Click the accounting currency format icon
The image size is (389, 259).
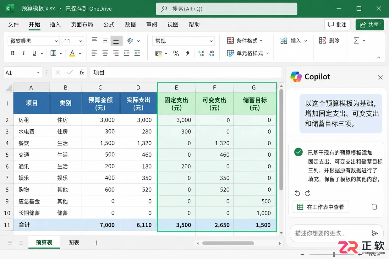[158, 54]
